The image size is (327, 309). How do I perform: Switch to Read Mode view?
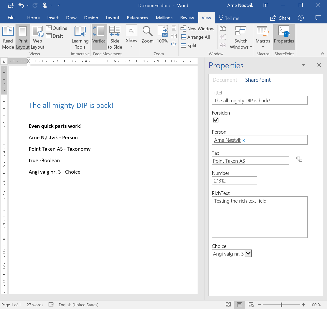(8, 37)
